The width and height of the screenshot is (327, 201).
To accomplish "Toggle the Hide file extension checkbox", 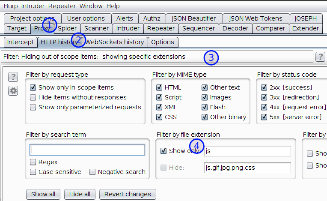I will pyautogui.click(x=163, y=168).
